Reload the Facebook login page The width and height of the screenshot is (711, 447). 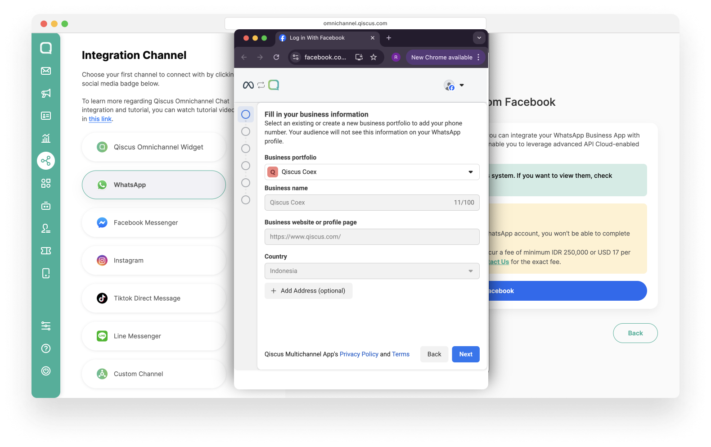(276, 57)
